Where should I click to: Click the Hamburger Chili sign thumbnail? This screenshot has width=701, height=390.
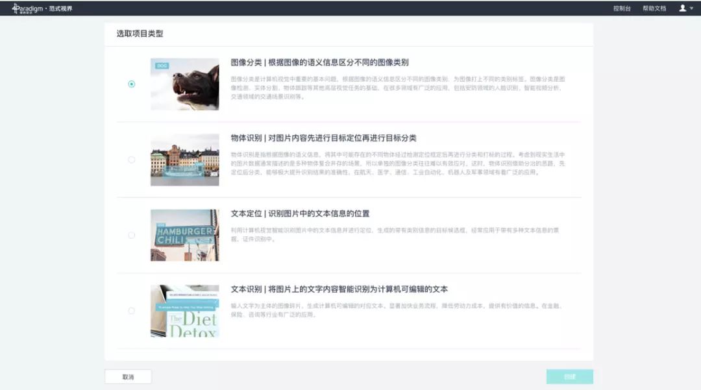click(184, 235)
